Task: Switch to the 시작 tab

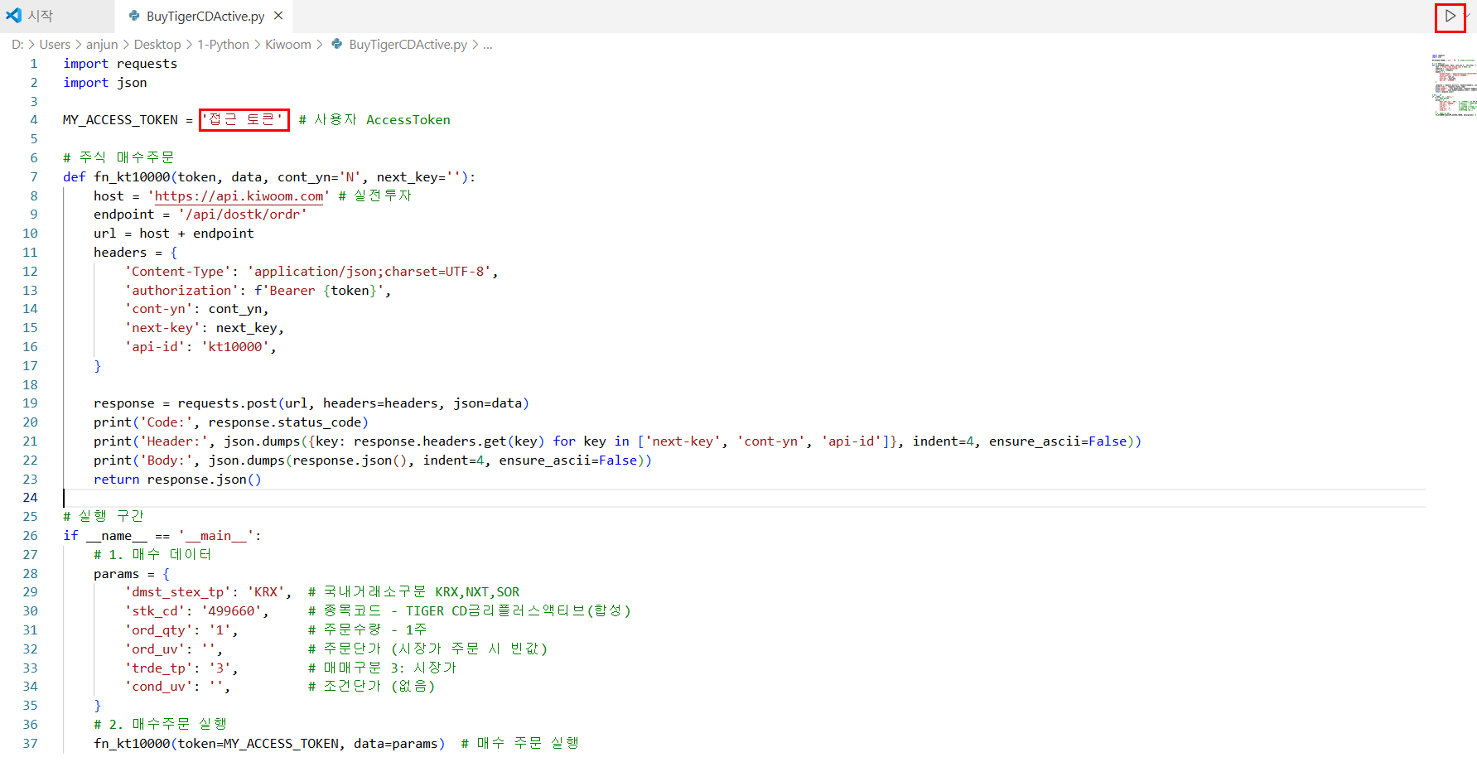Action: [x=57, y=16]
